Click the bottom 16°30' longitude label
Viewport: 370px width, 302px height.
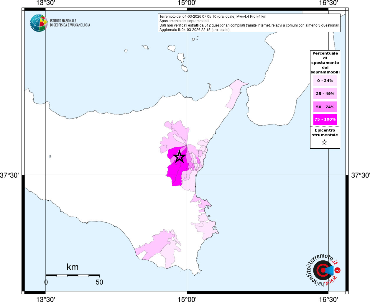328,299
